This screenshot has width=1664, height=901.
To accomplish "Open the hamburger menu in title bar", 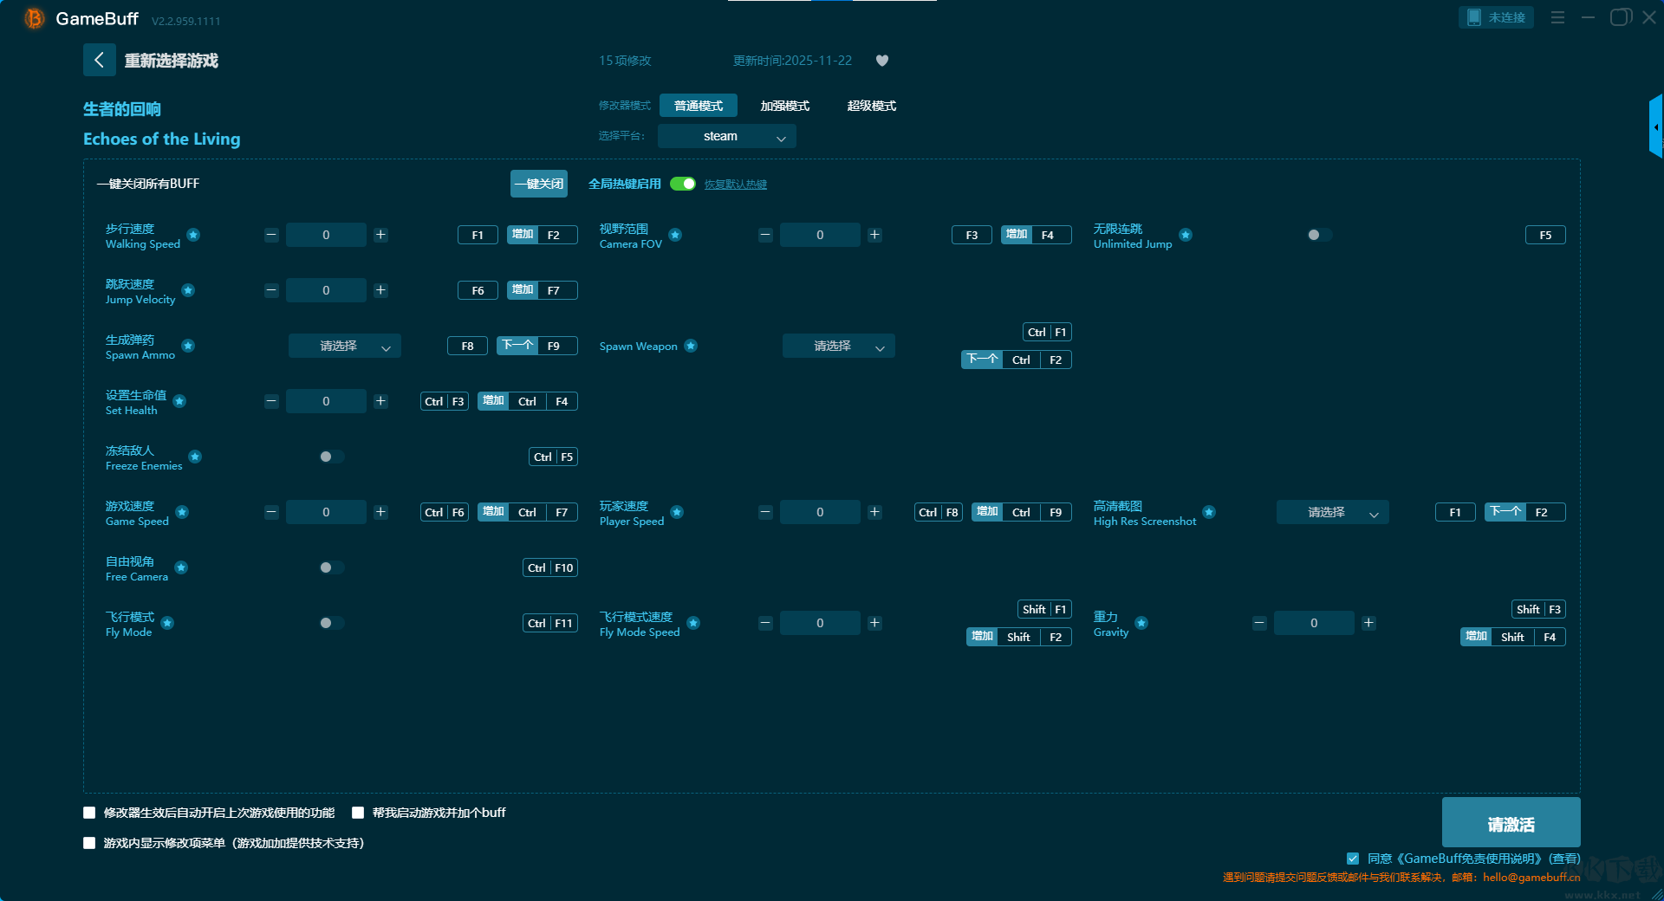I will [x=1557, y=17].
